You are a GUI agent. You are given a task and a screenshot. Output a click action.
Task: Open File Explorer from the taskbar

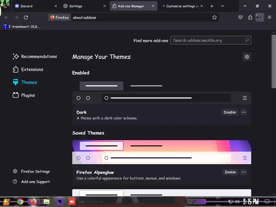[x=47, y=202]
